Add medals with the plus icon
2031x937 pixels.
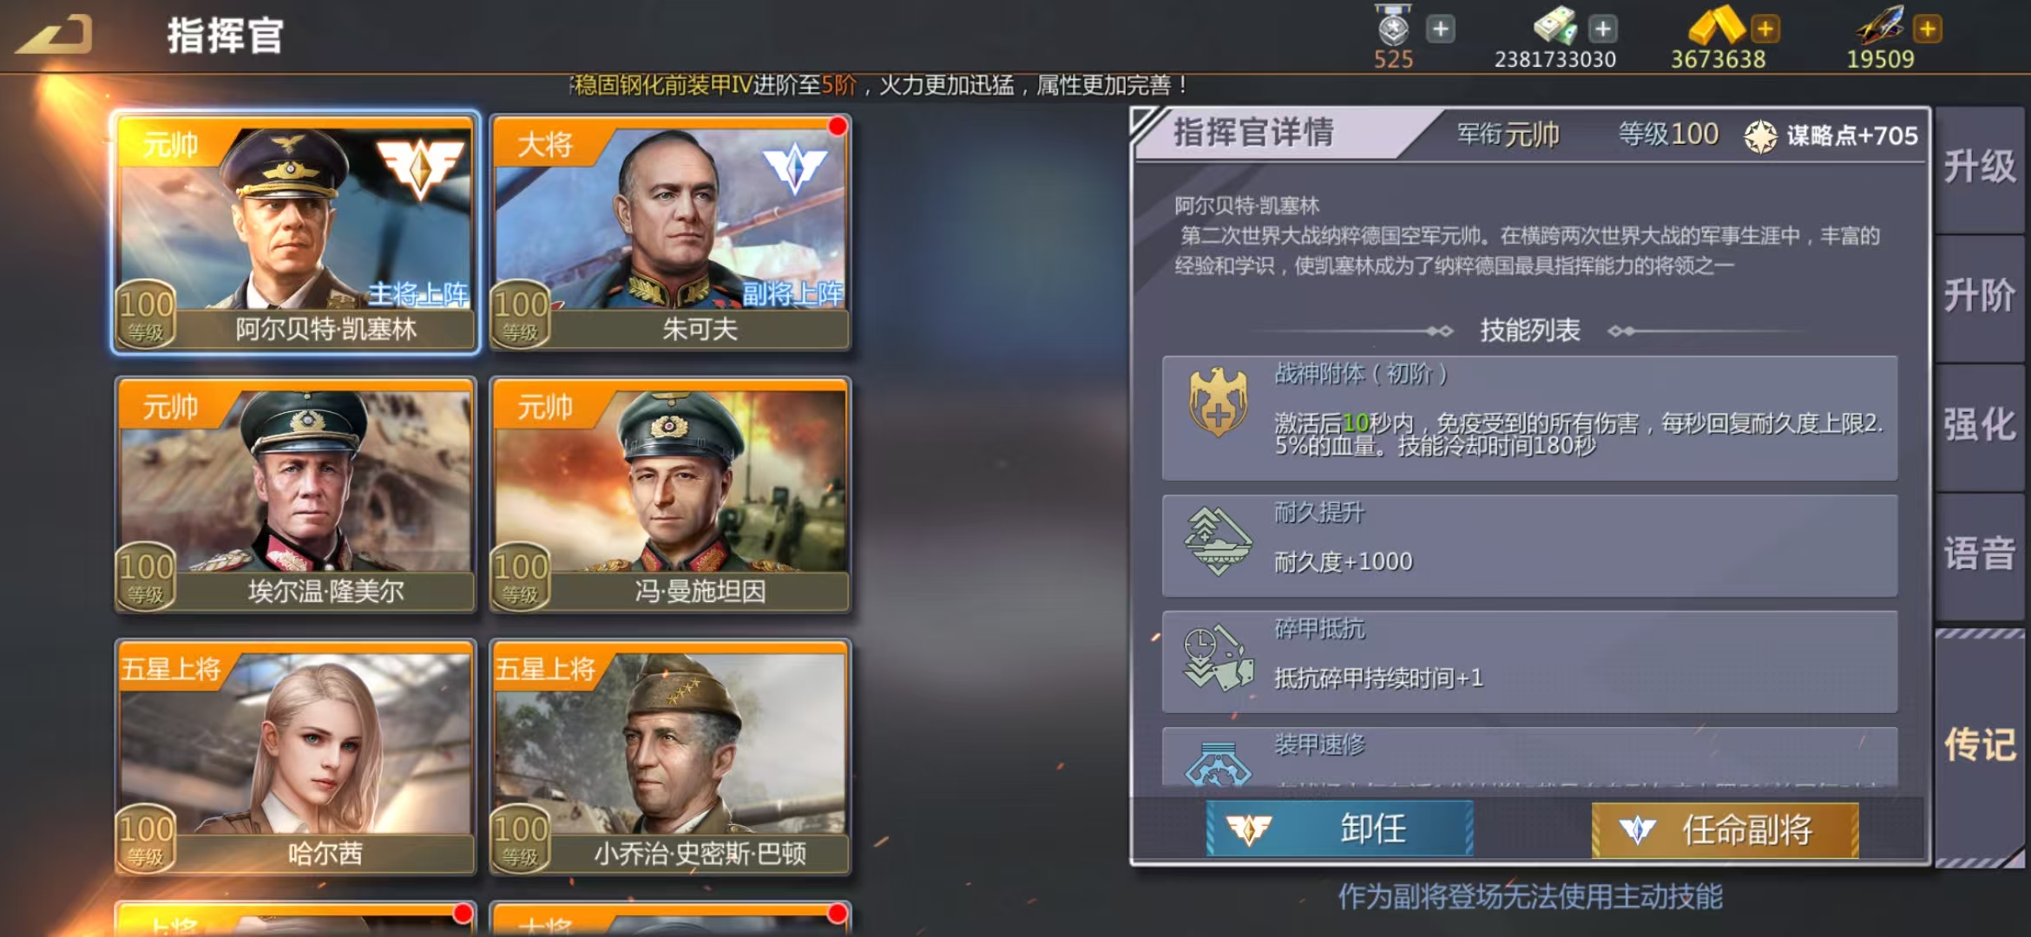(x=1440, y=29)
